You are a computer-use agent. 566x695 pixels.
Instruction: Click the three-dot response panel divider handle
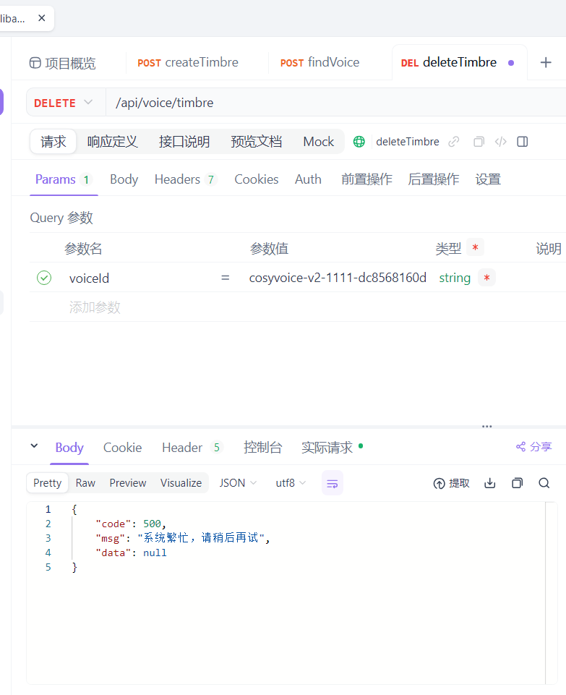pyautogui.click(x=486, y=427)
